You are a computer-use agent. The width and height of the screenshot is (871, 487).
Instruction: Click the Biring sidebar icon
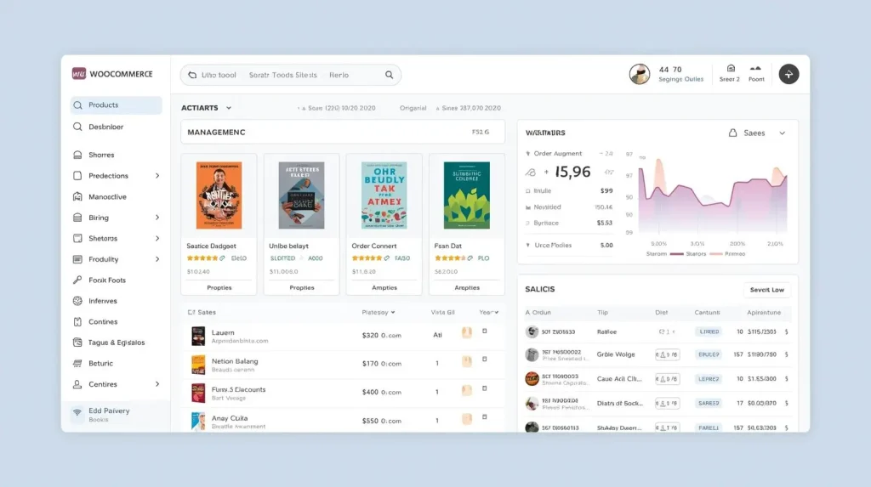[77, 218]
